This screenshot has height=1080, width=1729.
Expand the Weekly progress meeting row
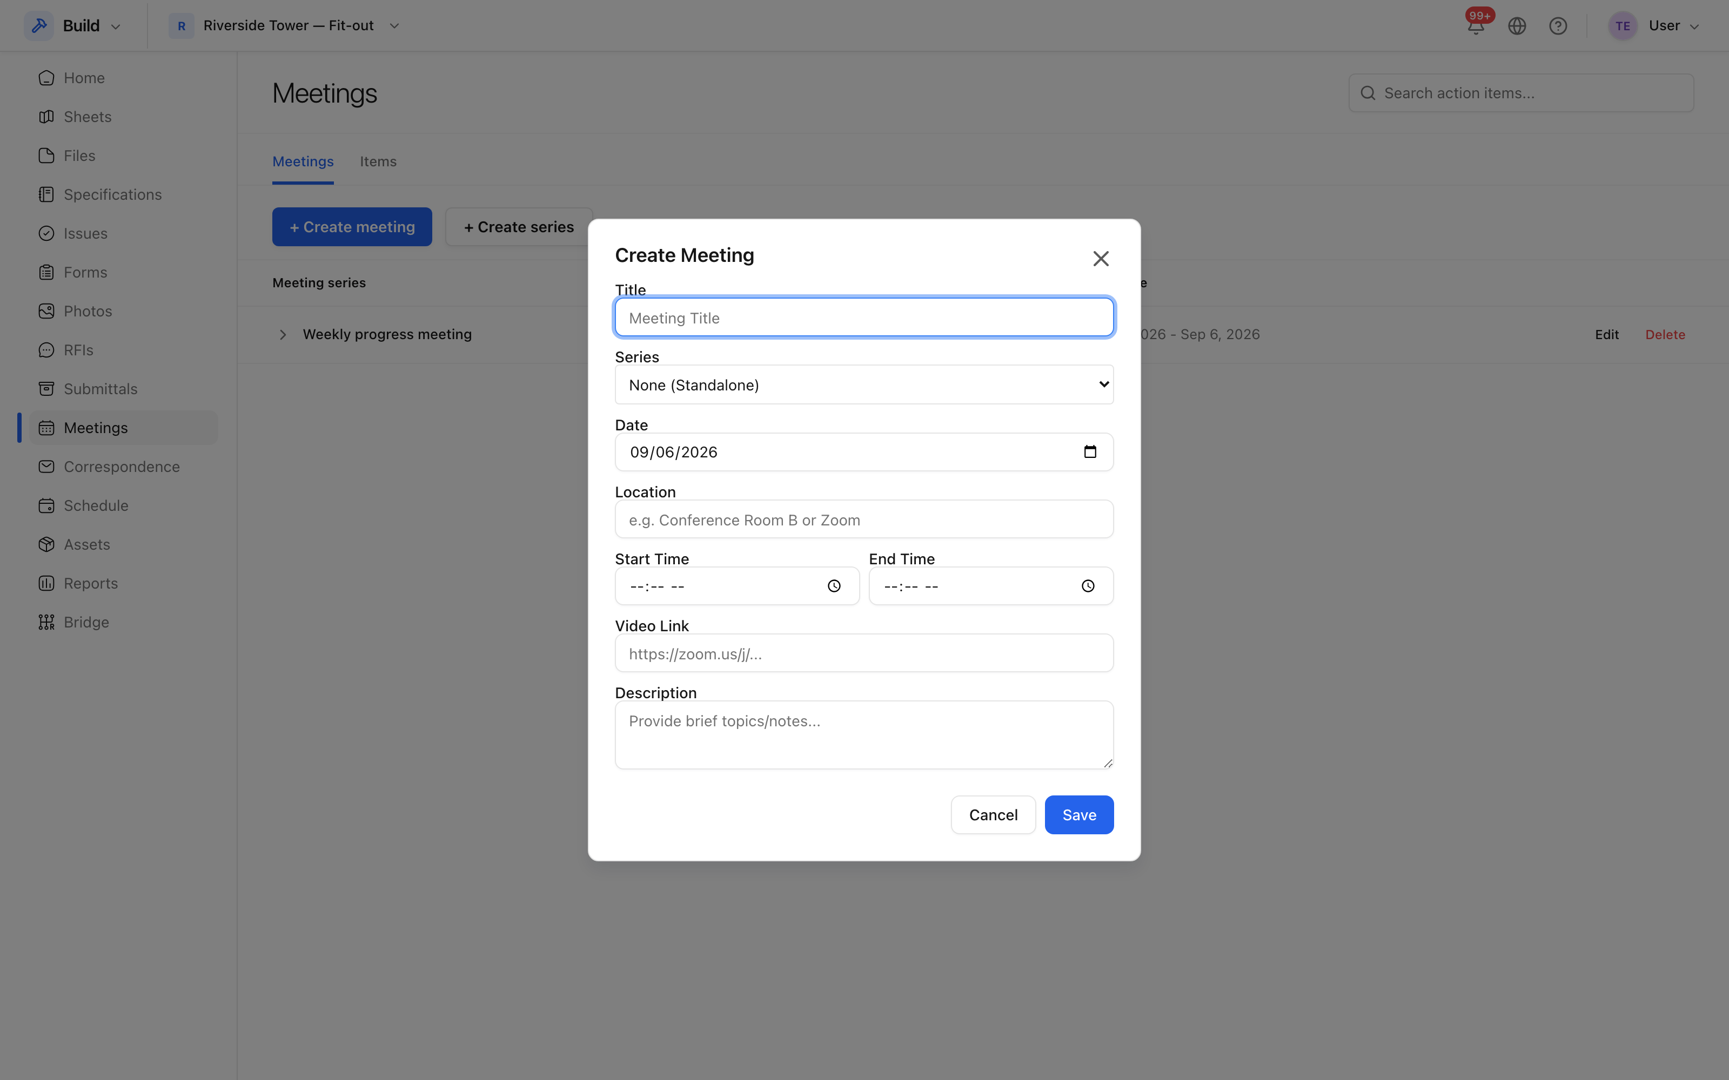[x=283, y=334]
